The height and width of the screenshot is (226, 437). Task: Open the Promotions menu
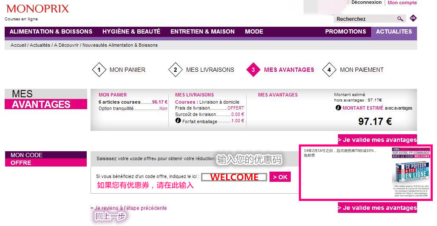tap(346, 31)
